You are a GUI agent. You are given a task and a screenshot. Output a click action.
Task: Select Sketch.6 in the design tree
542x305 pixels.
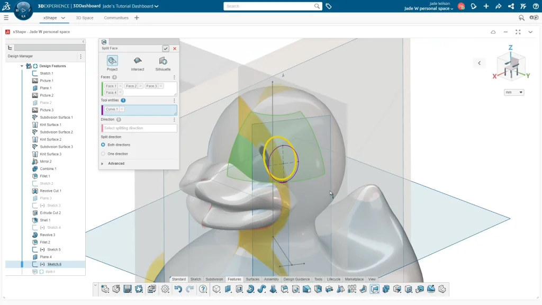coord(54,264)
